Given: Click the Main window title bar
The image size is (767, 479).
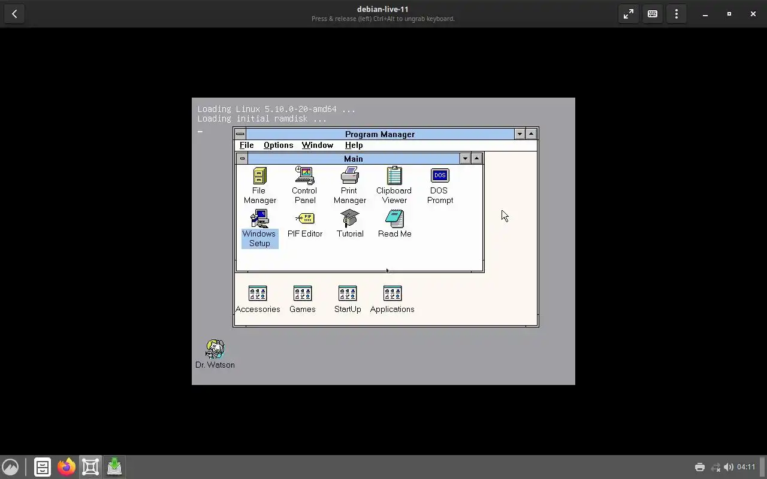Looking at the screenshot, I should tap(354, 159).
